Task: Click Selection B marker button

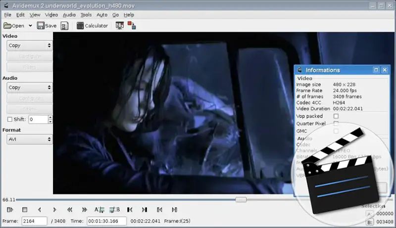Action: pyautogui.click(x=369, y=222)
